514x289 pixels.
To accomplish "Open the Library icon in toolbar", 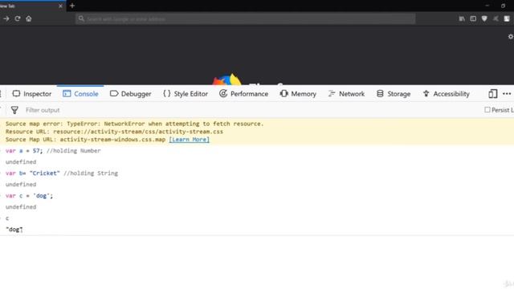I will pos(462,18).
